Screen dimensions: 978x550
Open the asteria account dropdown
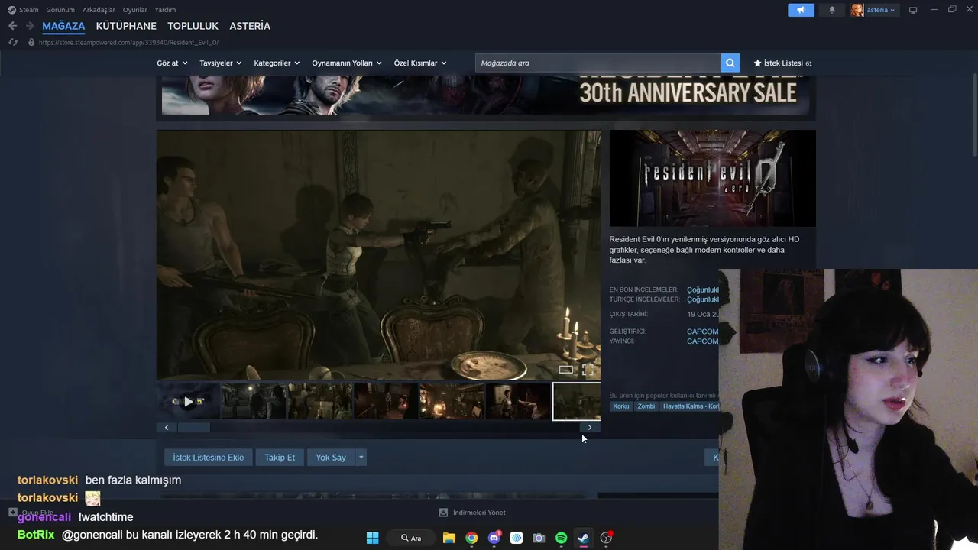pyautogui.click(x=874, y=10)
